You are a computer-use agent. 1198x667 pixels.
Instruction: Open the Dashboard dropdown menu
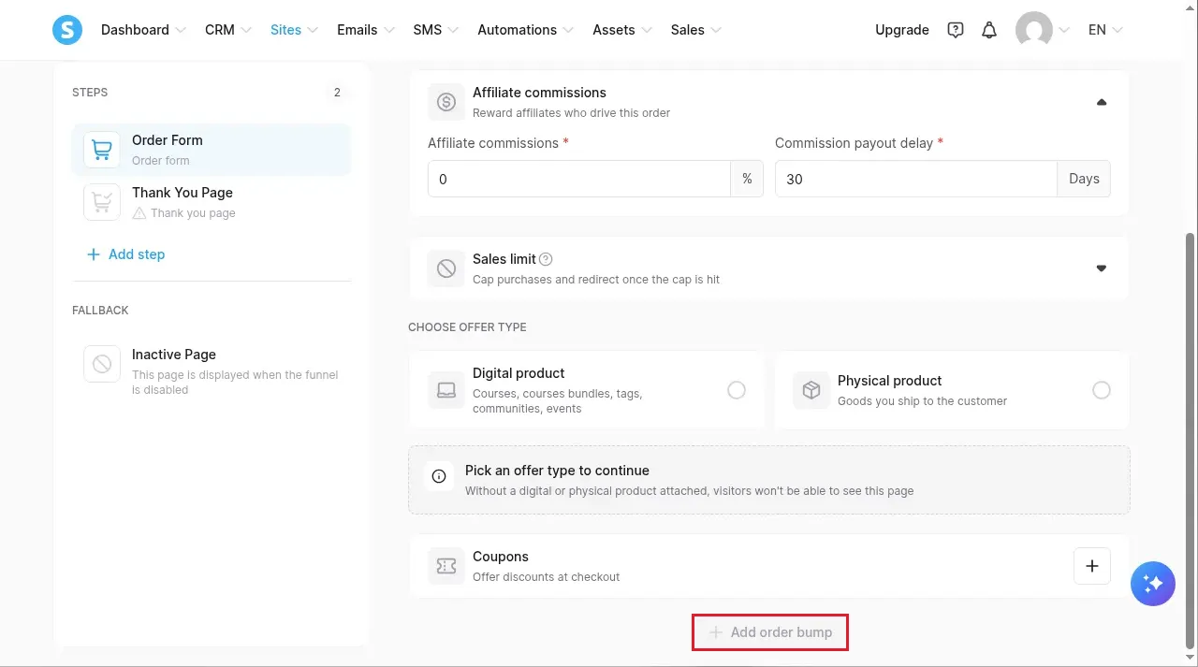click(x=143, y=30)
